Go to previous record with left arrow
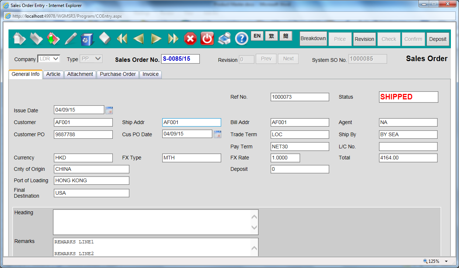This screenshot has width=459, height=268. [139, 39]
